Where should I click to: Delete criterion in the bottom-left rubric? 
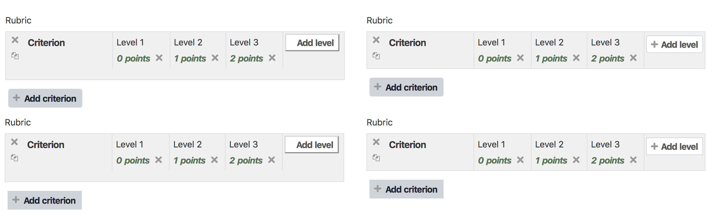point(14,142)
